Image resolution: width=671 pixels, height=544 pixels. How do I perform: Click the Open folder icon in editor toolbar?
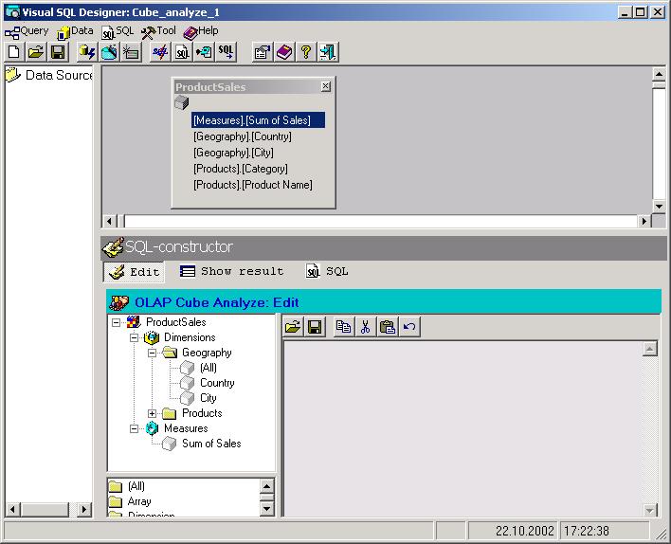(294, 327)
